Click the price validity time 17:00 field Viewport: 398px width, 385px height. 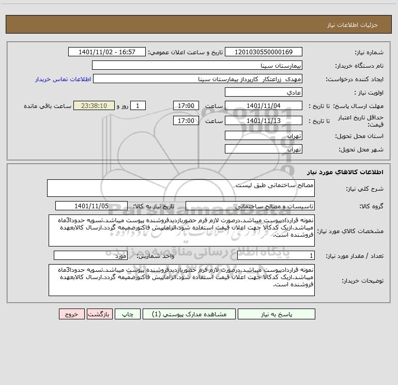pyautogui.click(x=186, y=121)
